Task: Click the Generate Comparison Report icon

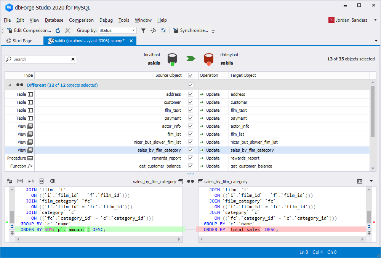Action: (163, 30)
